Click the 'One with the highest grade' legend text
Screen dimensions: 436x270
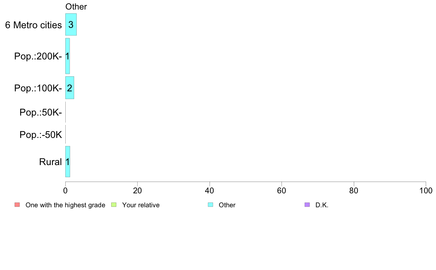point(65,205)
